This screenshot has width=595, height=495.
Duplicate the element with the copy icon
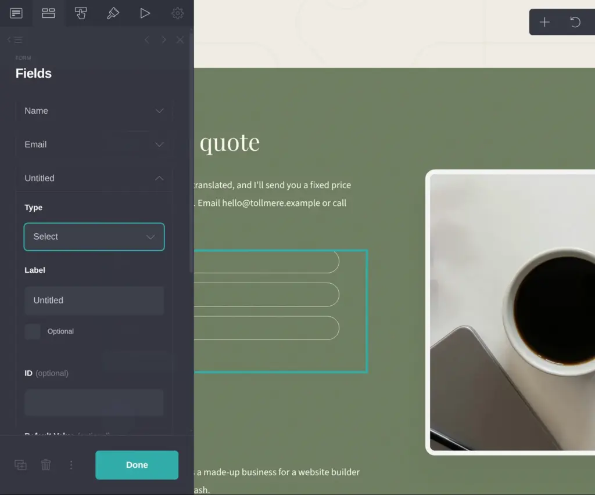pyautogui.click(x=20, y=465)
